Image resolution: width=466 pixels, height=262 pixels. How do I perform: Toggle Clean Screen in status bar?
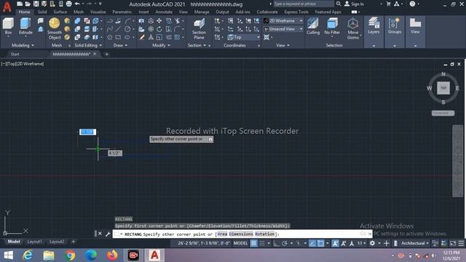453,243
